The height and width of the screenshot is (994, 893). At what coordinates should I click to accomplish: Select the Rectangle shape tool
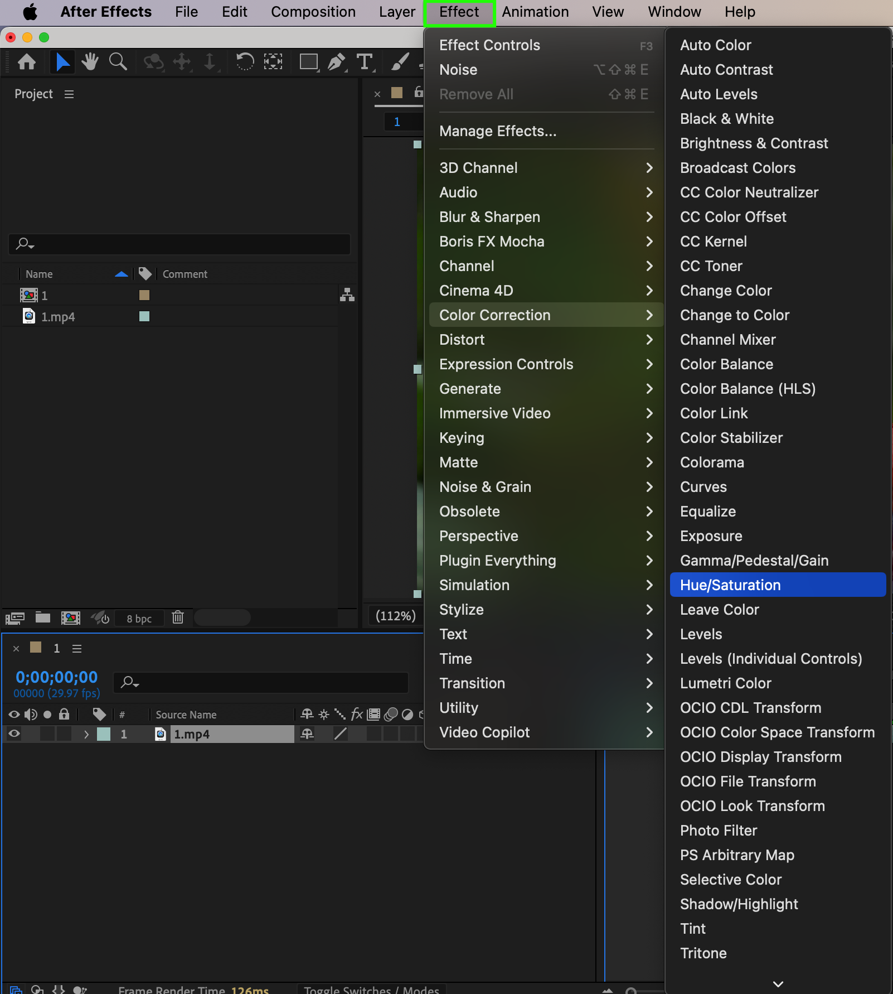tap(308, 61)
